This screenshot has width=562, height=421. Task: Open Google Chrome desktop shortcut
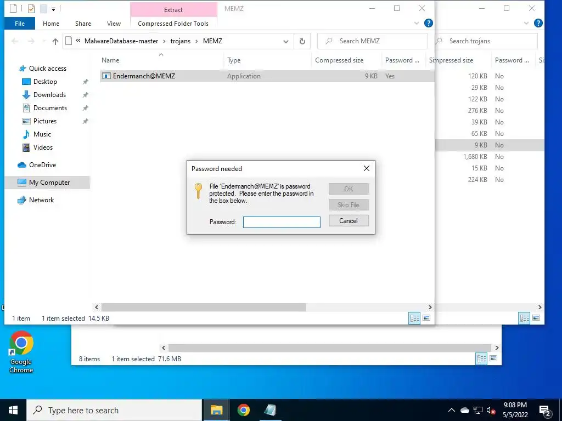click(x=21, y=352)
